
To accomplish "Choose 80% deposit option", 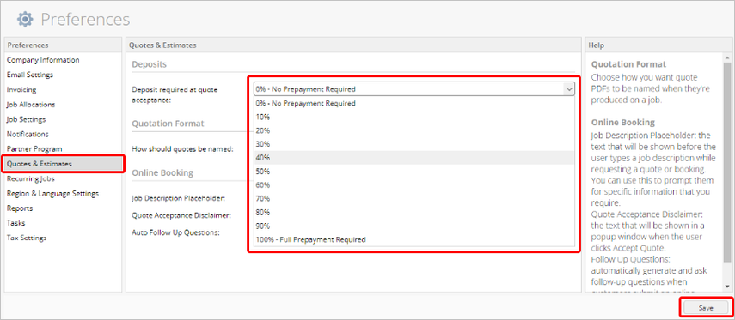I will point(414,213).
